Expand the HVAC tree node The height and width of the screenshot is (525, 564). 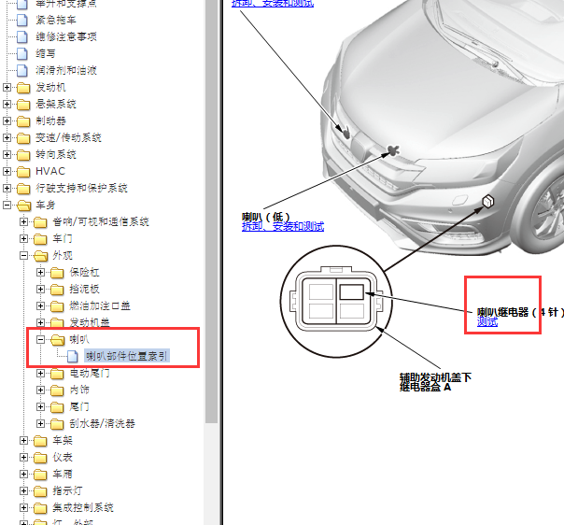click(7, 171)
